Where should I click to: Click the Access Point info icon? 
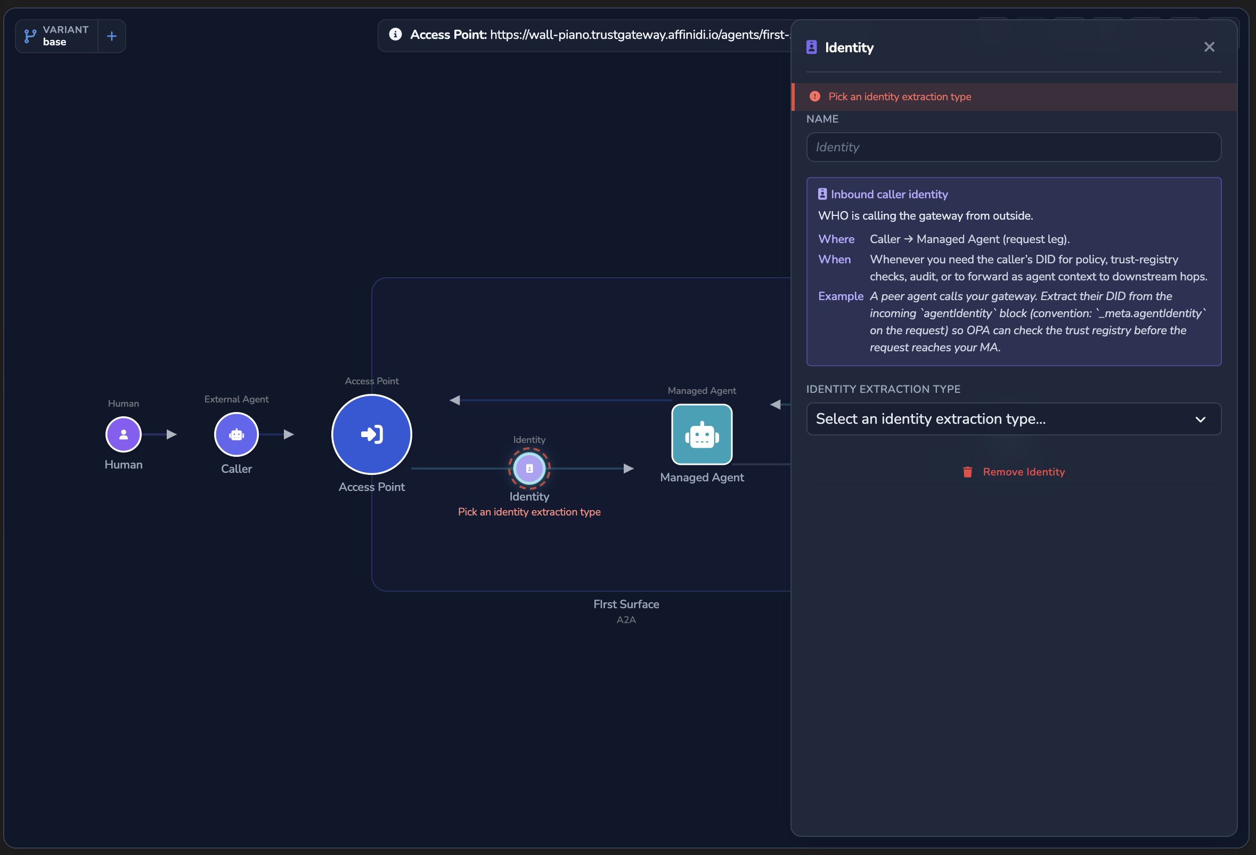[x=395, y=35]
